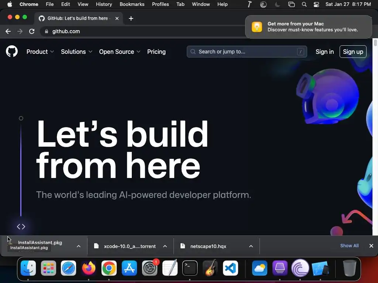Launch Safari from the Dock
The image size is (378, 283).
[68, 268]
